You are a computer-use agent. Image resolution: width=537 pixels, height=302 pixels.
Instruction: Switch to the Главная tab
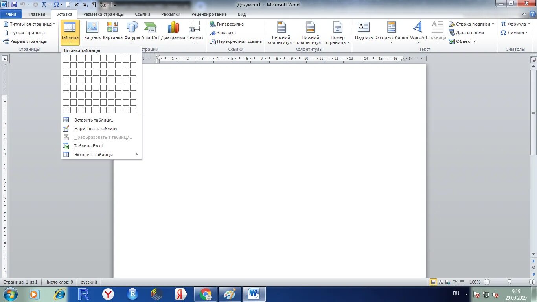[x=37, y=14]
